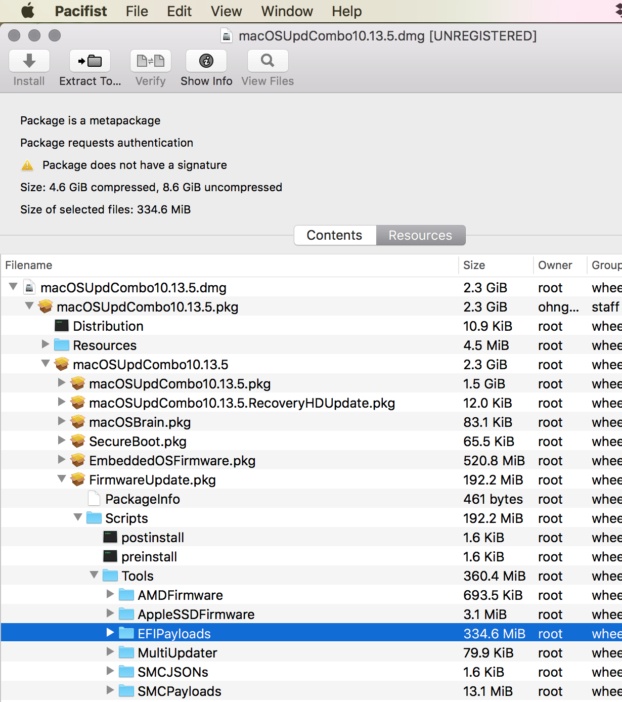This screenshot has width=622, height=702.
Task: Click the 693.5 KiB size value
Action: click(493, 595)
